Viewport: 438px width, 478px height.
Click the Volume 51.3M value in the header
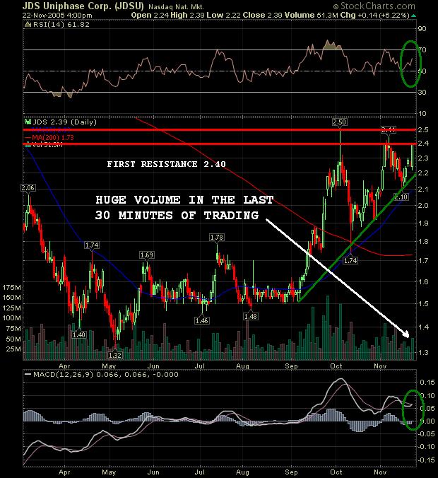coord(312,15)
